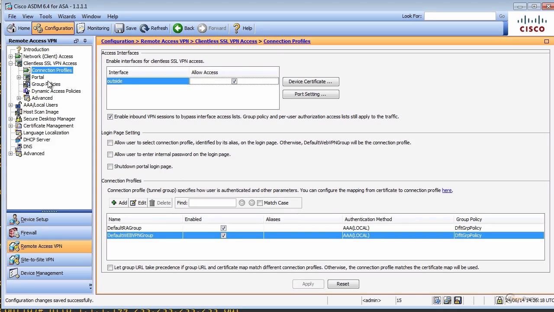Toggle Match Case checkbox

pyautogui.click(x=260, y=203)
